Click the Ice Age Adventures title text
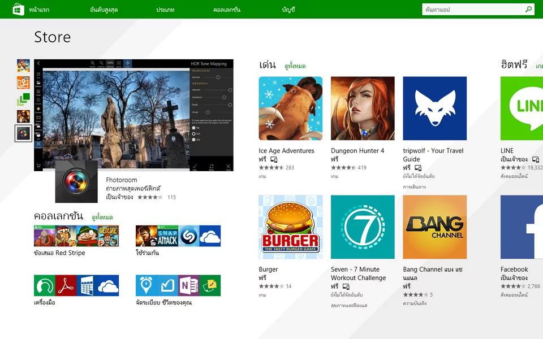The height and width of the screenshot is (339, 543). 286,151
